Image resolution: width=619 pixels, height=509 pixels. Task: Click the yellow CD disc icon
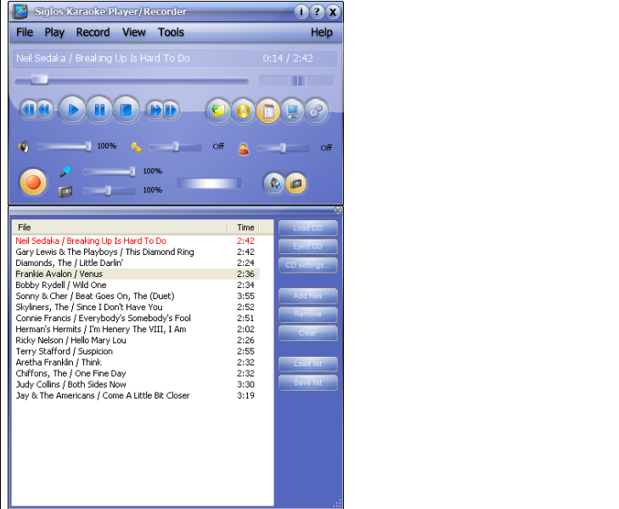[243, 111]
